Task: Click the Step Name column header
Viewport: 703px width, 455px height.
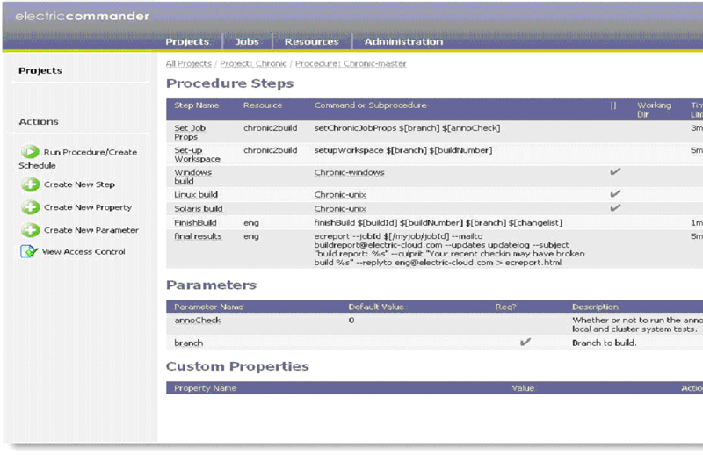Action: [196, 105]
